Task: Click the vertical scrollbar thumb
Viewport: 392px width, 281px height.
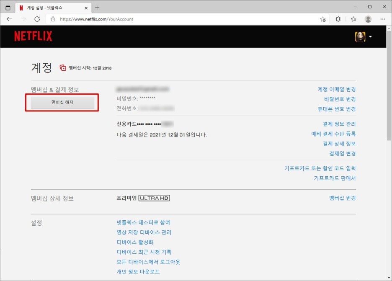Action: click(x=389, y=85)
